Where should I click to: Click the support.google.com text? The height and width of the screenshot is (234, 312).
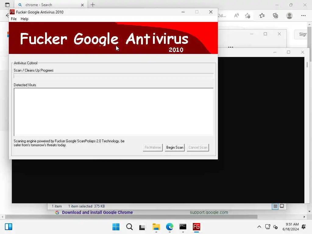[x=209, y=212]
